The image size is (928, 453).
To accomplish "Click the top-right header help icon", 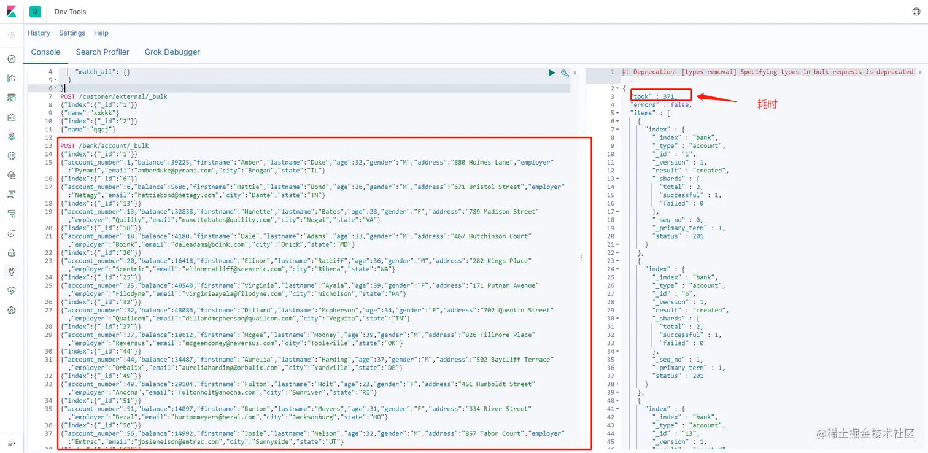I will (915, 12).
